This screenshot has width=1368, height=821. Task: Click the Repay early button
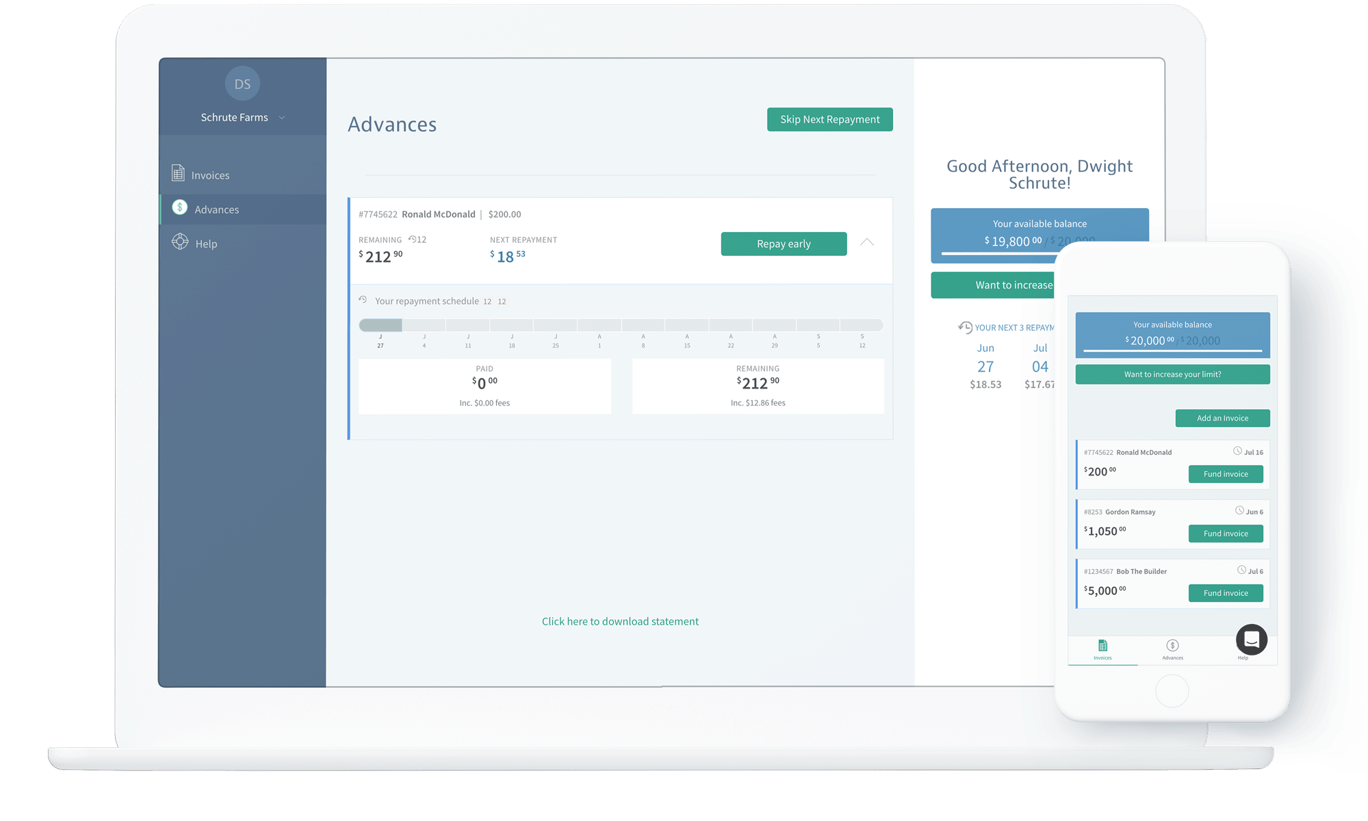point(782,244)
